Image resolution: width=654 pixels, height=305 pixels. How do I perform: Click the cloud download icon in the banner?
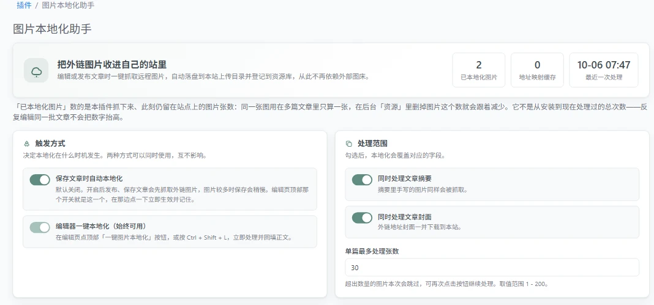36,70
